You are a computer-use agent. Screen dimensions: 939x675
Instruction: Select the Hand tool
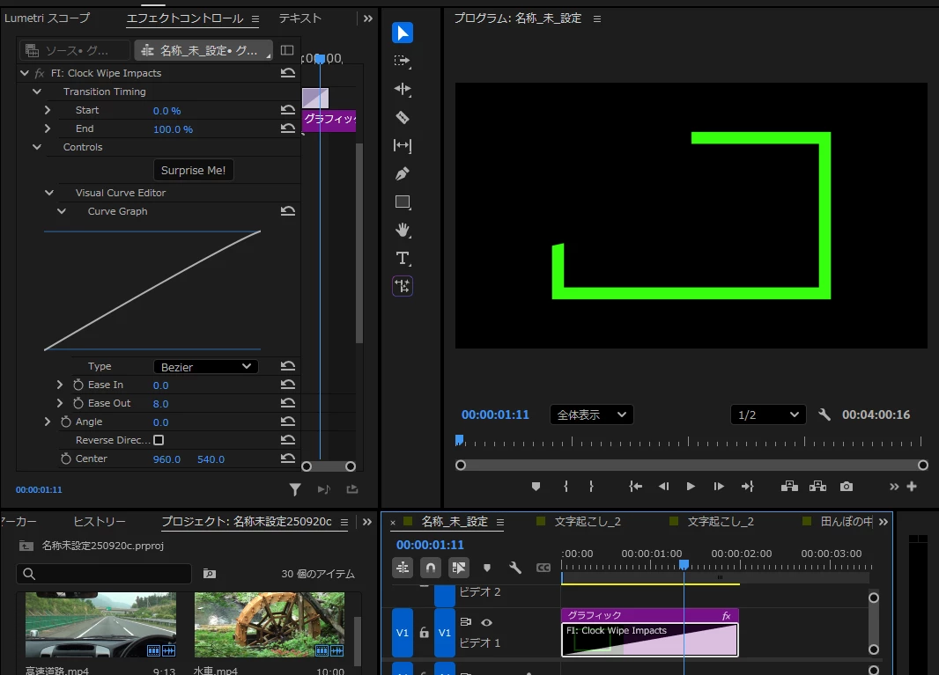click(403, 230)
